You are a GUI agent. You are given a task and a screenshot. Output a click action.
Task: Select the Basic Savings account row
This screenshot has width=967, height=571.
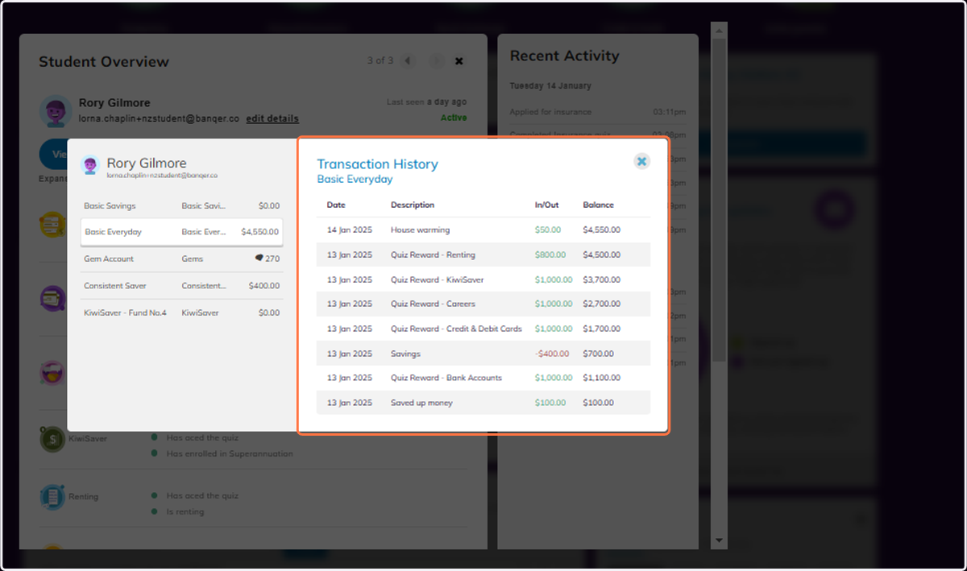click(182, 206)
